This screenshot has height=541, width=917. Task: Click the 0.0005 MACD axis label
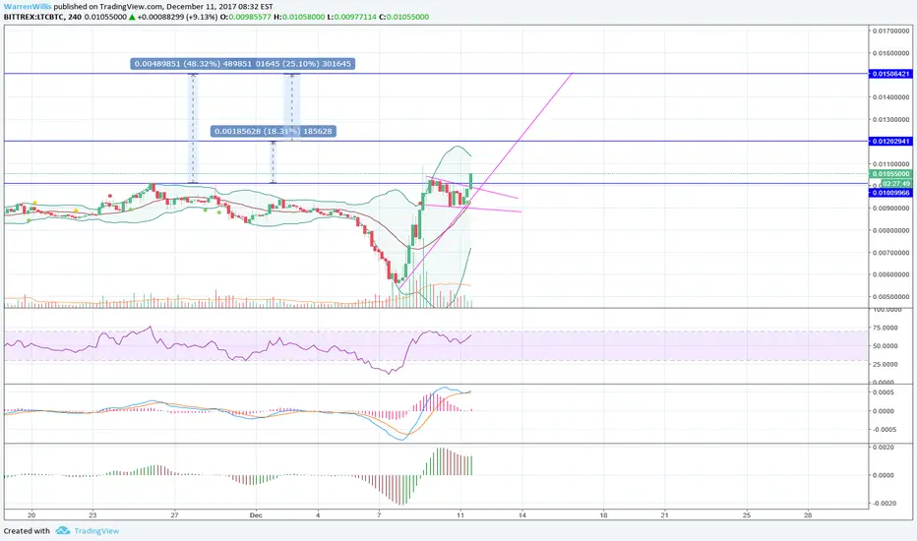tap(884, 392)
